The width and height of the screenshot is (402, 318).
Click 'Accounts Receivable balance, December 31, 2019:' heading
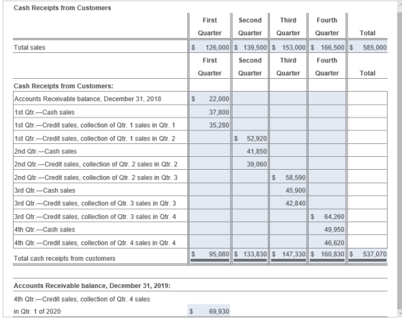tap(92, 286)
